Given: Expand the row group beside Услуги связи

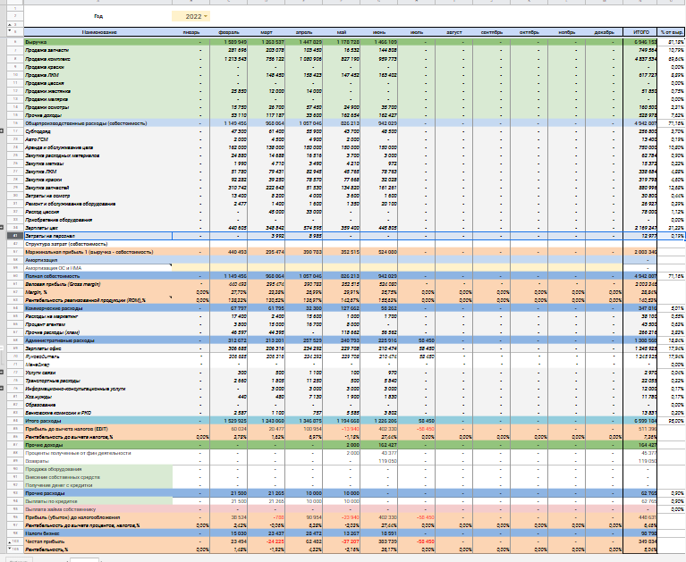Looking at the screenshot, I should [x=2, y=373].
